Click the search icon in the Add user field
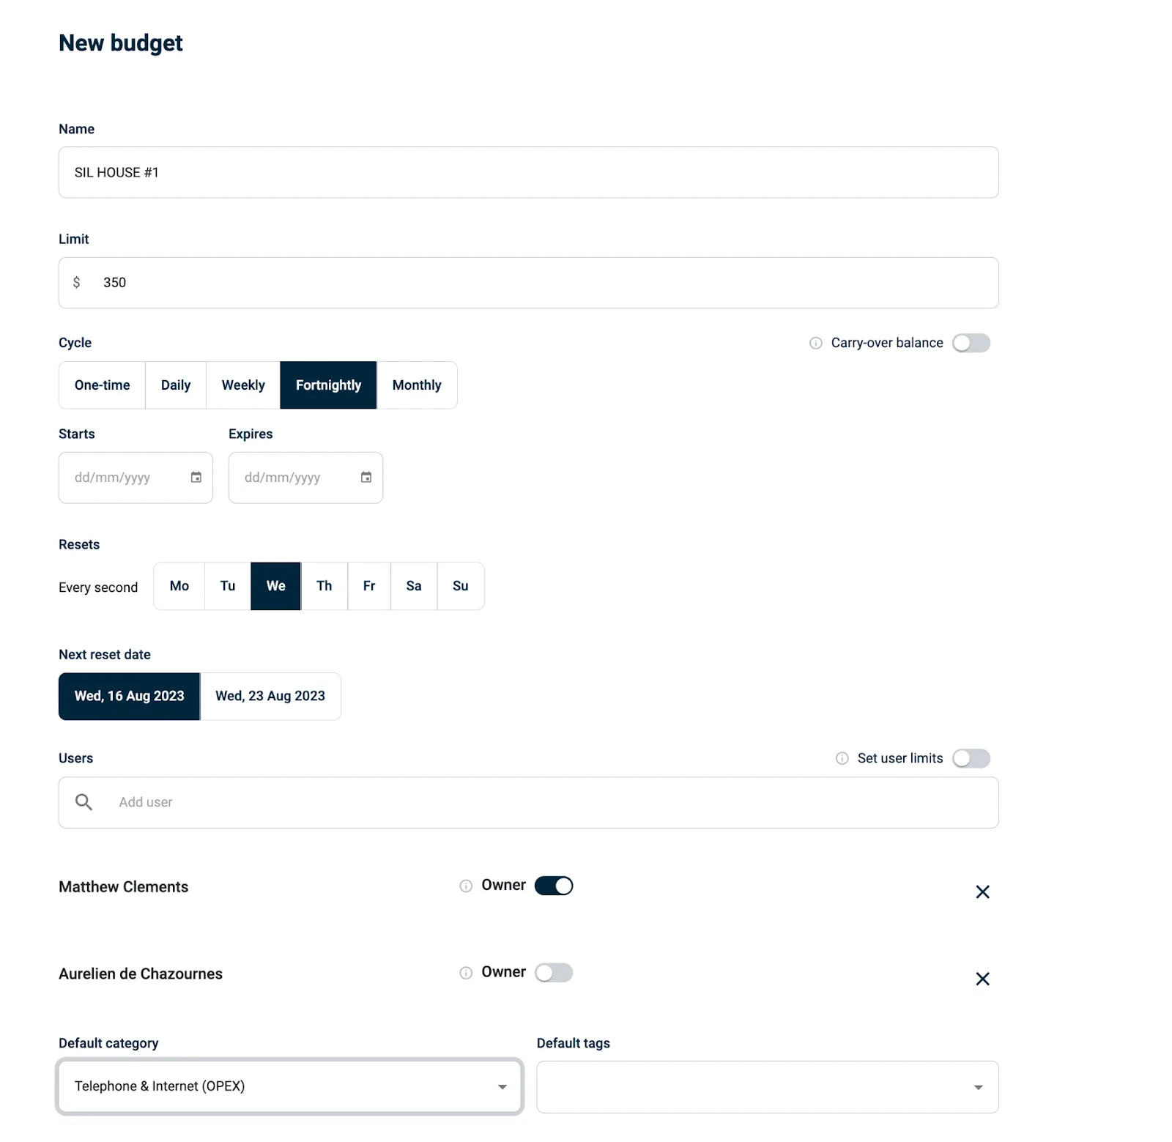This screenshot has height=1142, width=1172. 83,802
